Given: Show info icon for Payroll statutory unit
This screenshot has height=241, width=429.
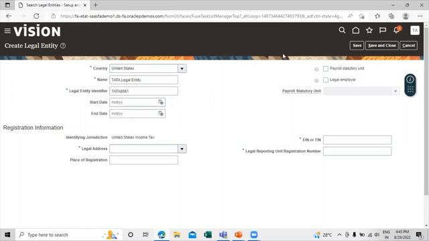Looking at the screenshot, I should tap(316, 69).
